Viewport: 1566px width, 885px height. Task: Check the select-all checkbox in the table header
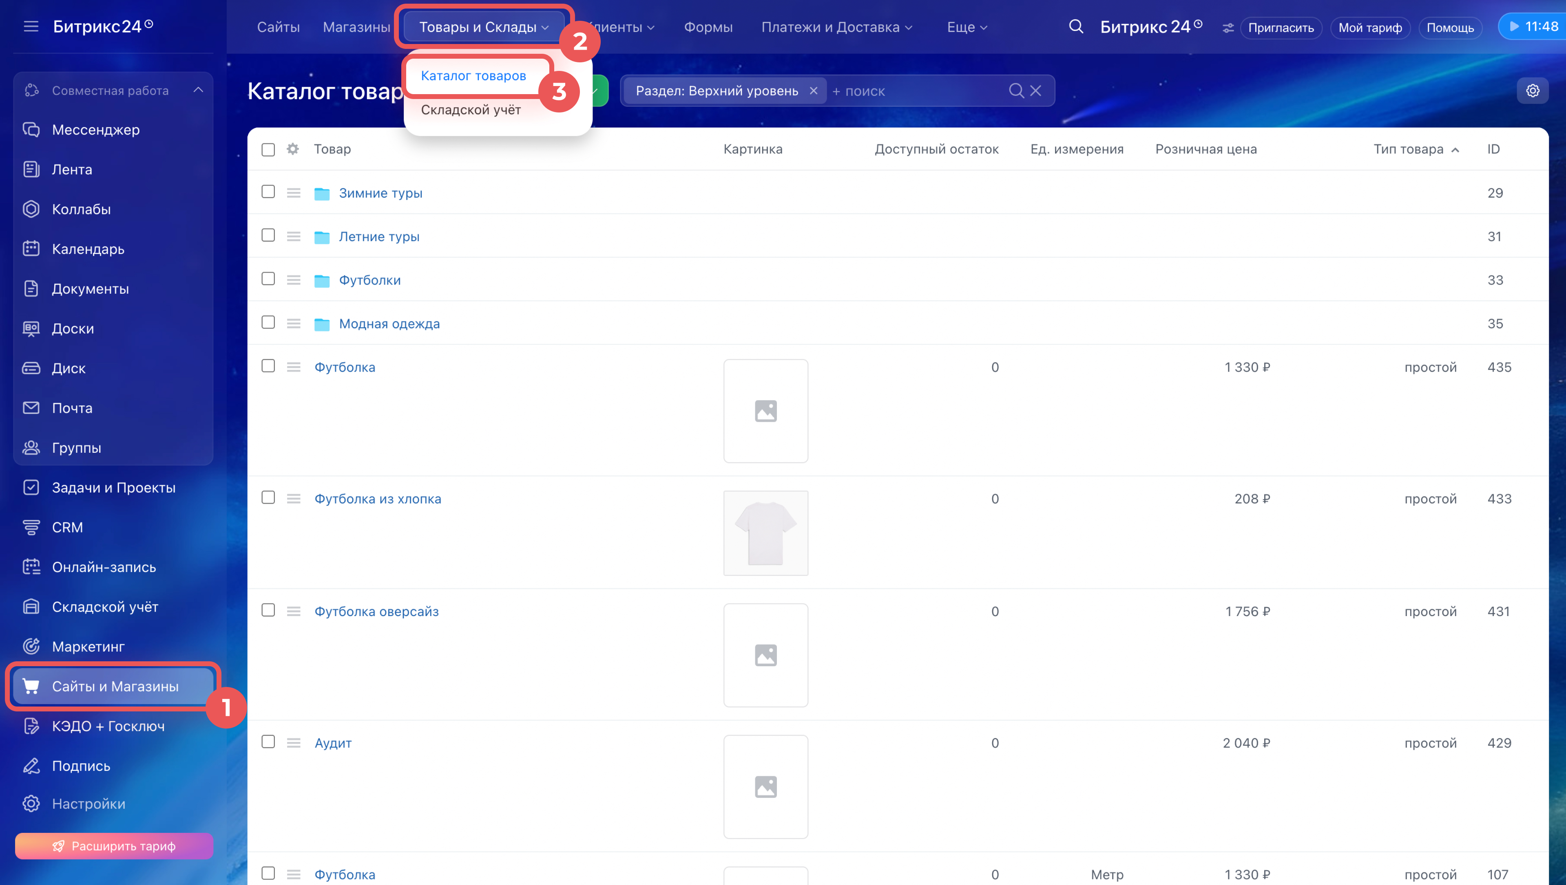(x=268, y=150)
